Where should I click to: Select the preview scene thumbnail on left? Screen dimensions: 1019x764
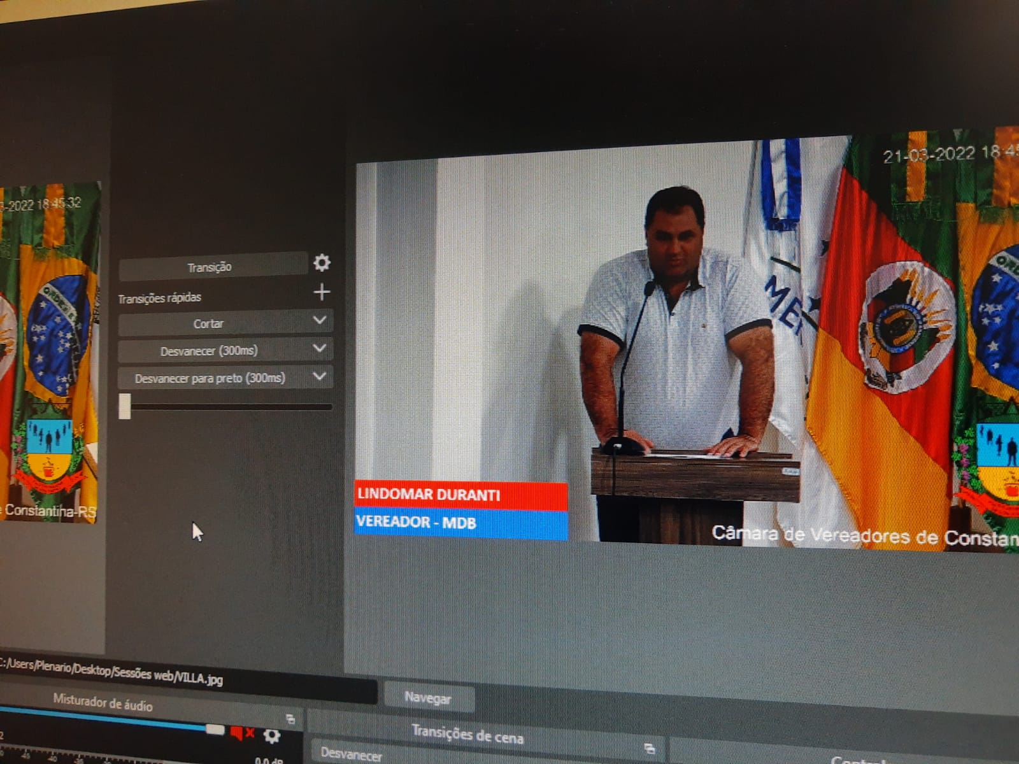coord(50,351)
